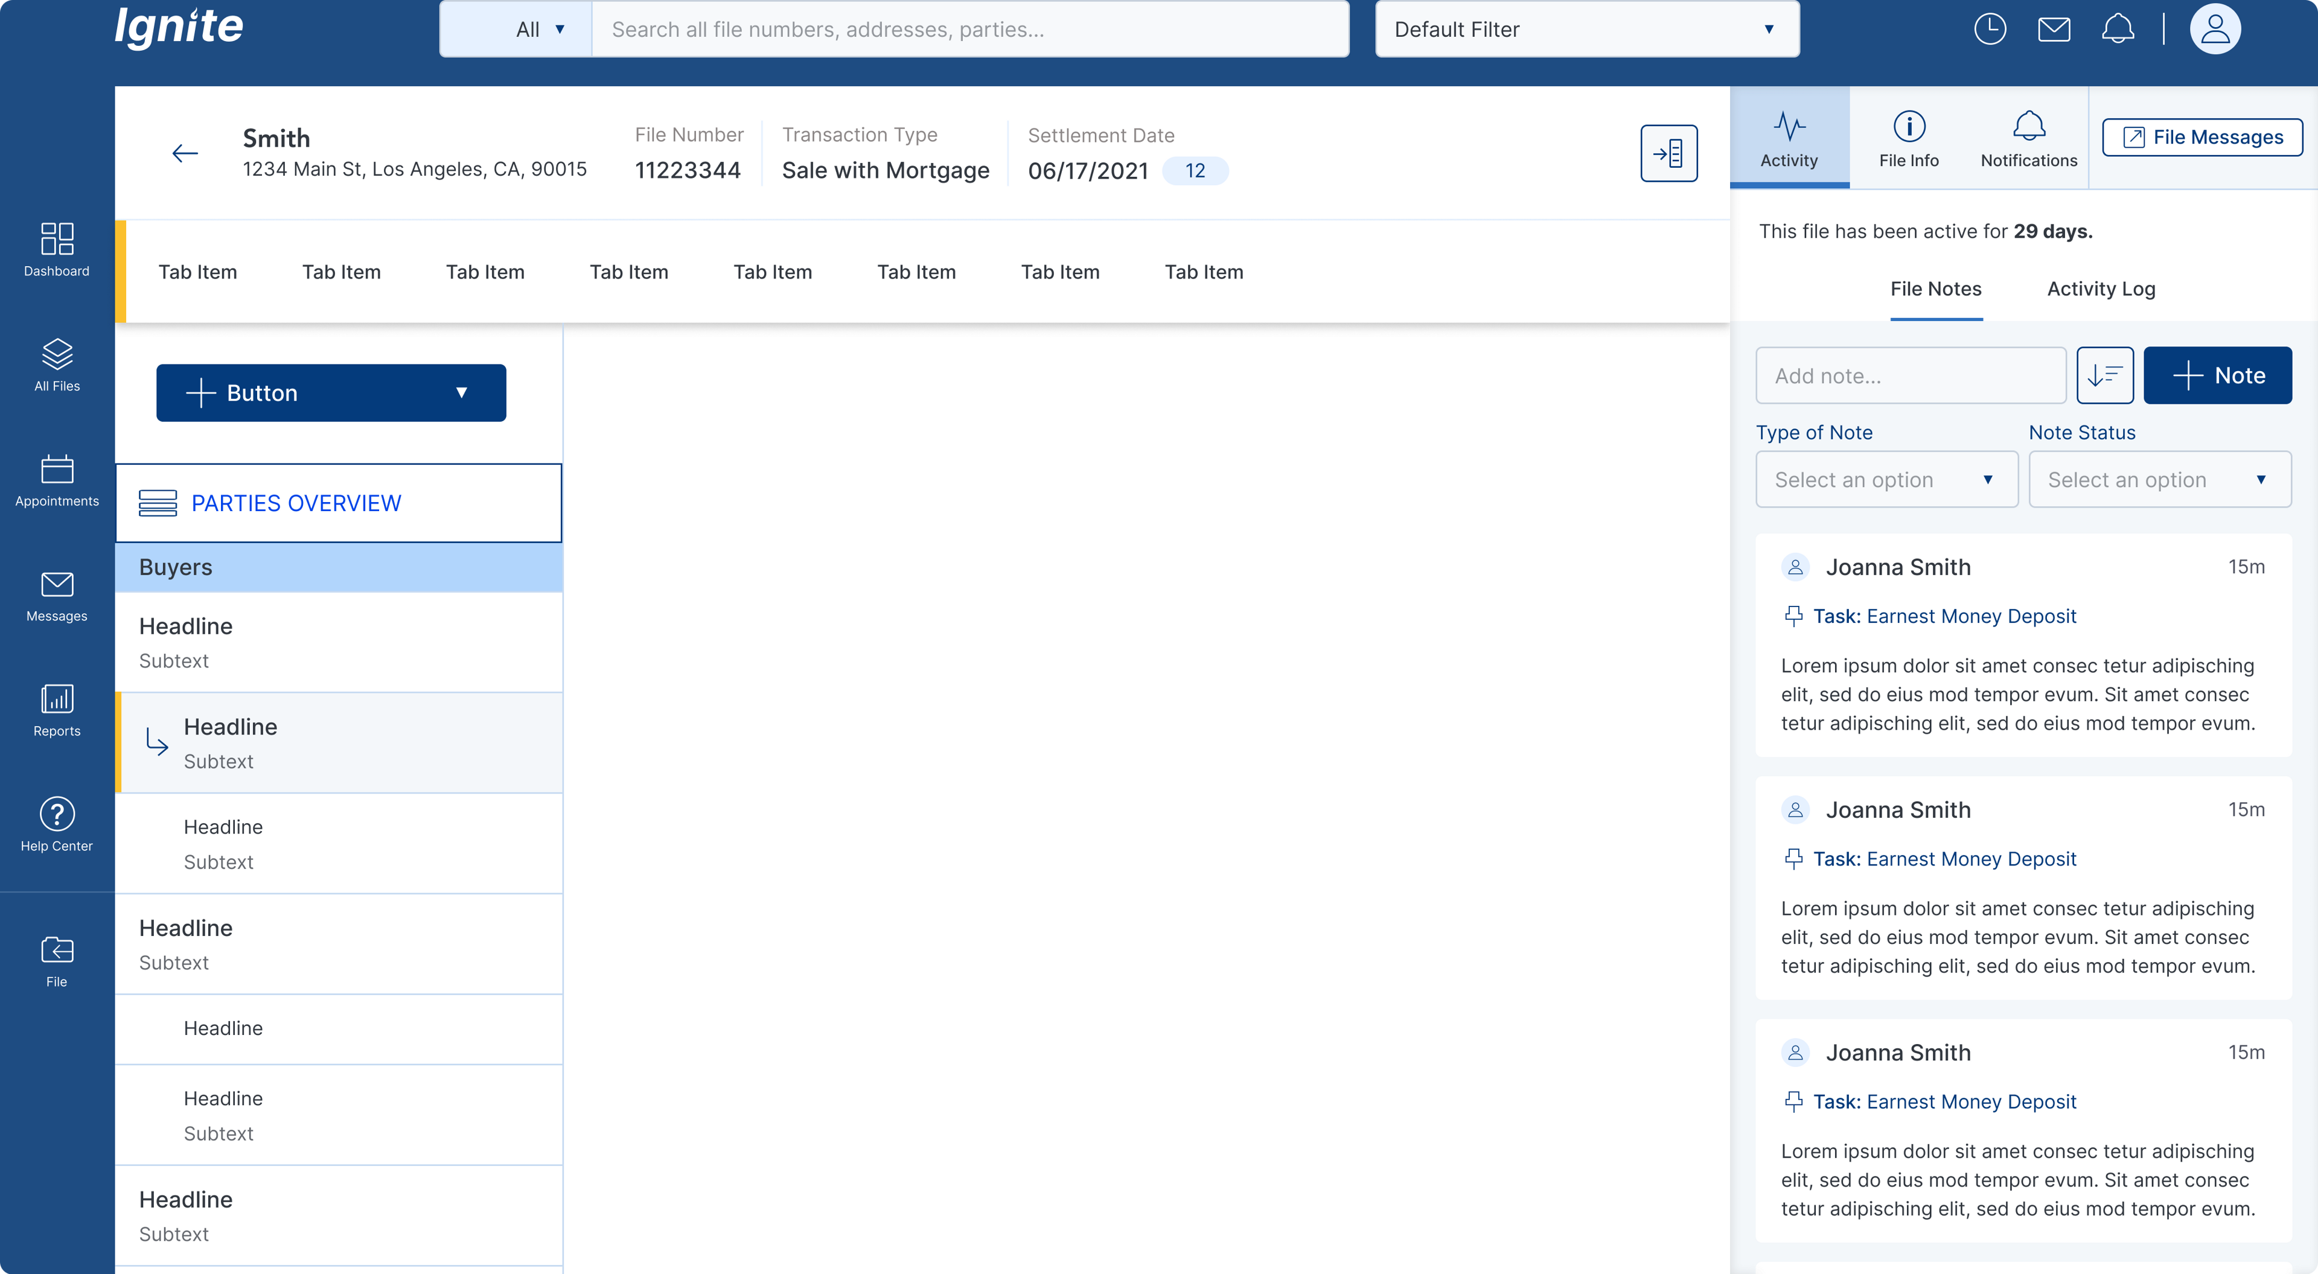The image size is (2318, 1274).
Task: Click the Add note text field
Action: point(1911,375)
